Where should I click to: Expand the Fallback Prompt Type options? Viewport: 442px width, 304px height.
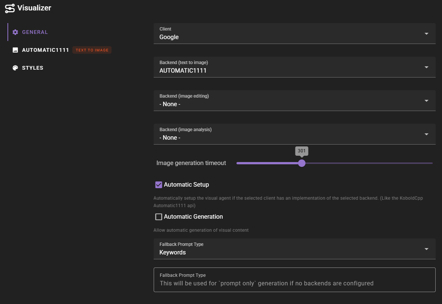pyautogui.click(x=294, y=248)
